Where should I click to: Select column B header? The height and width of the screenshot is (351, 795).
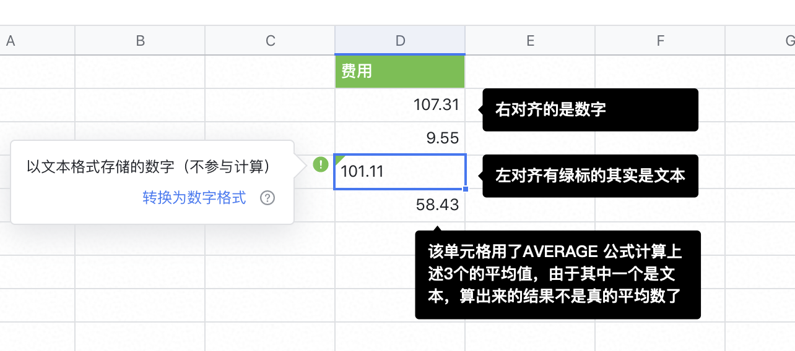point(141,41)
